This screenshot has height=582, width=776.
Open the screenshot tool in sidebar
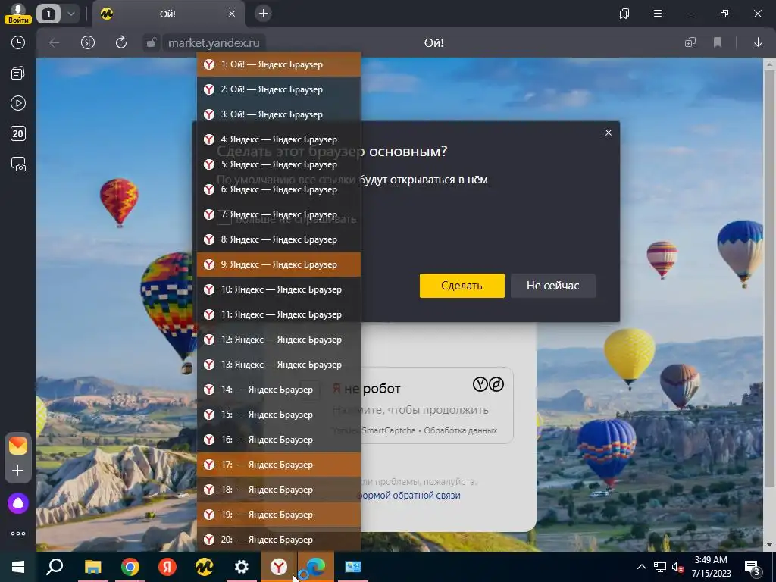pos(18,164)
